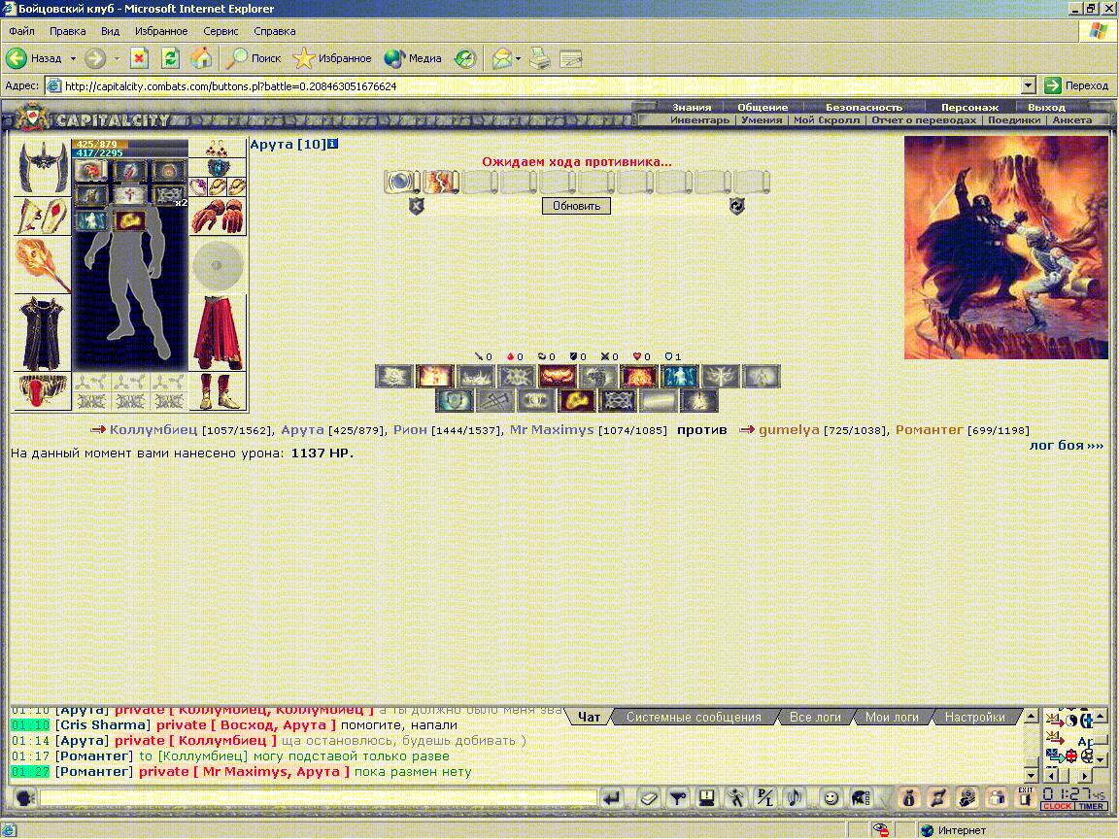Click the smiley emoticons icon
1119x839 pixels.
pyautogui.click(x=830, y=798)
